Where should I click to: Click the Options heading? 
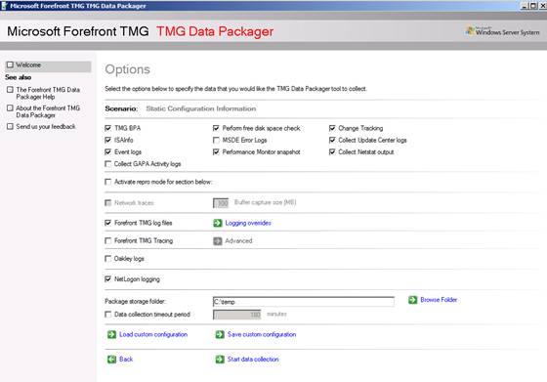127,69
